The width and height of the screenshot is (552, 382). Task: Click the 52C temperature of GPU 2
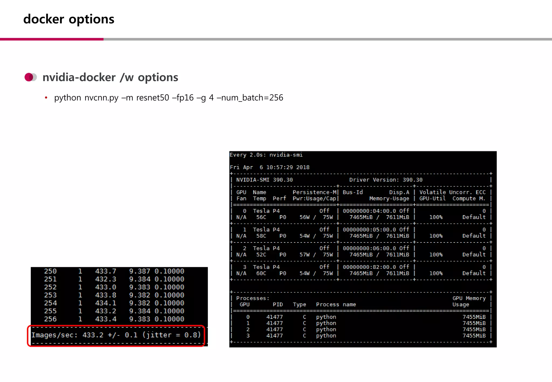click(x=261, y=255)
